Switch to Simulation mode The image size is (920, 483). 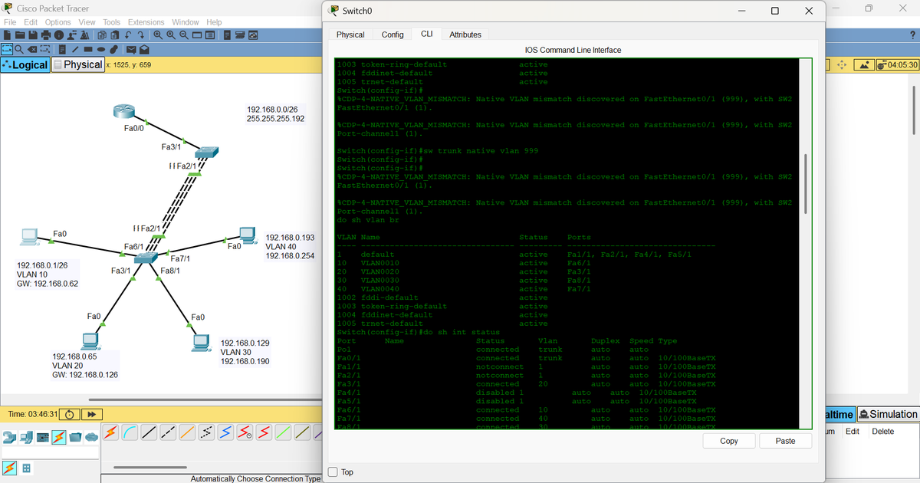[888, 414]
